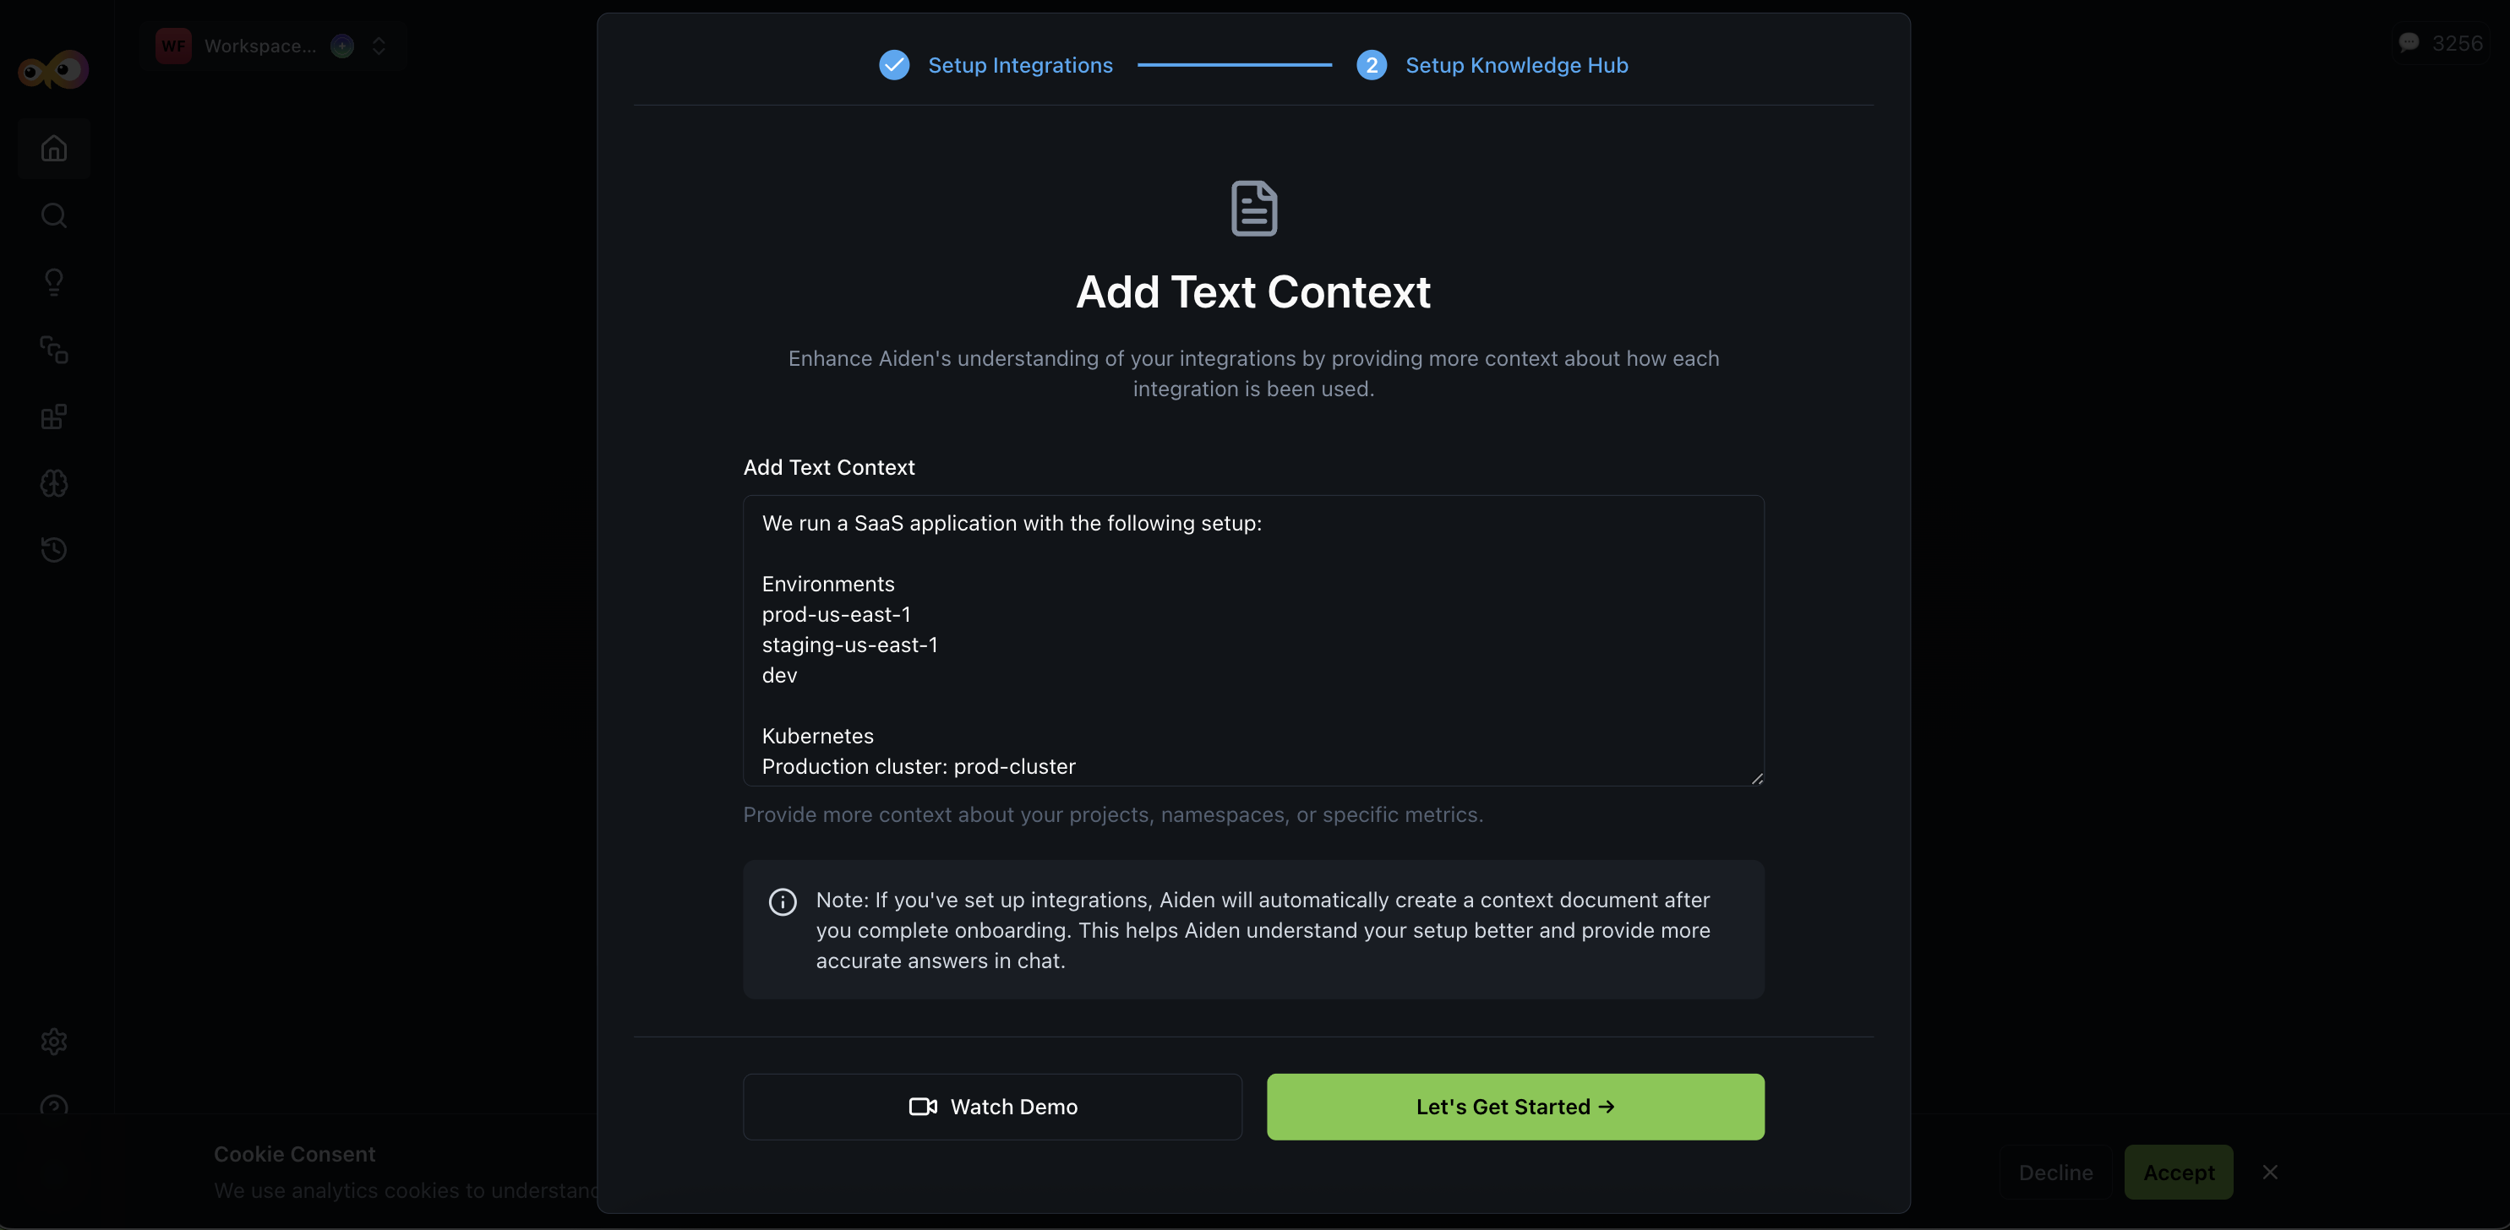Select the Integrations connections icon

click(x=53, y=351)
